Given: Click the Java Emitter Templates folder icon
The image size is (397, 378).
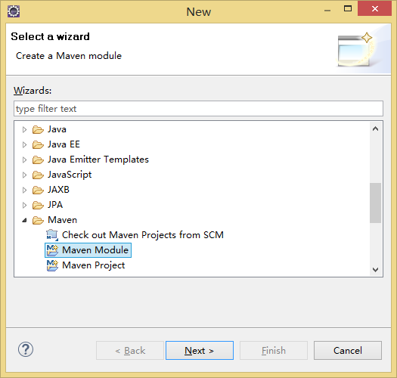Looking at the screenshot, I should [38, 160].
